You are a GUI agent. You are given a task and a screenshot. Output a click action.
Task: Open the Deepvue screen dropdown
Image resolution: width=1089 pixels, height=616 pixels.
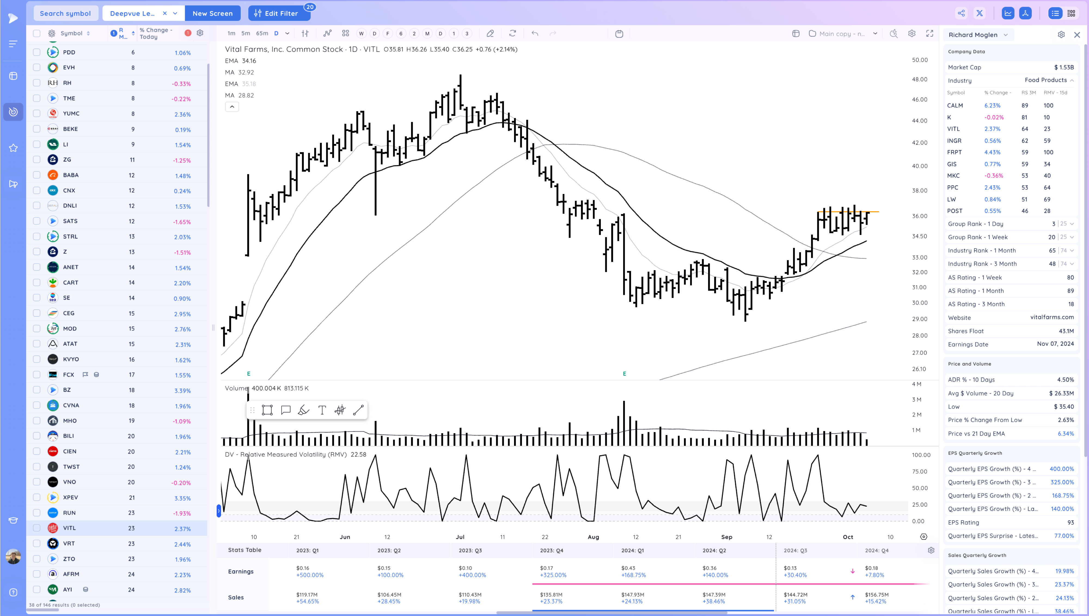175,13
